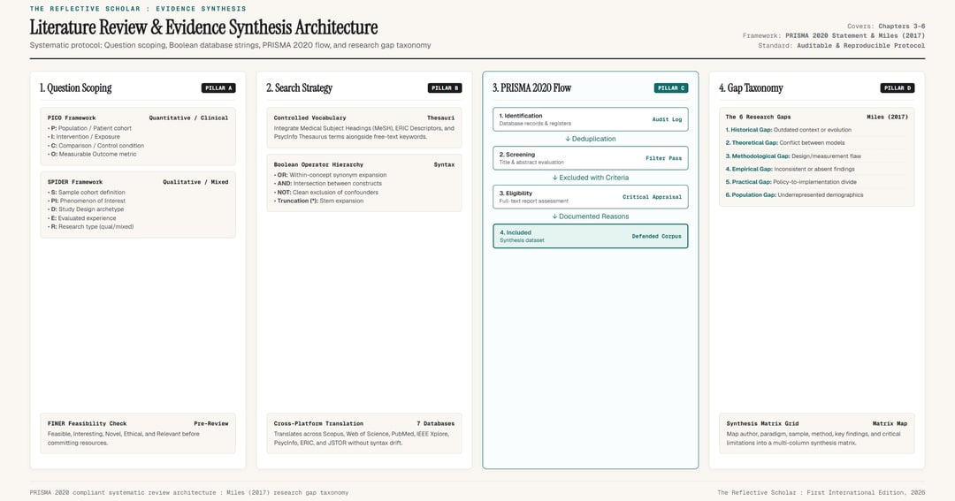
Task: Select the '4. Gap Taxonomy' heading
Action: (751, 87)
